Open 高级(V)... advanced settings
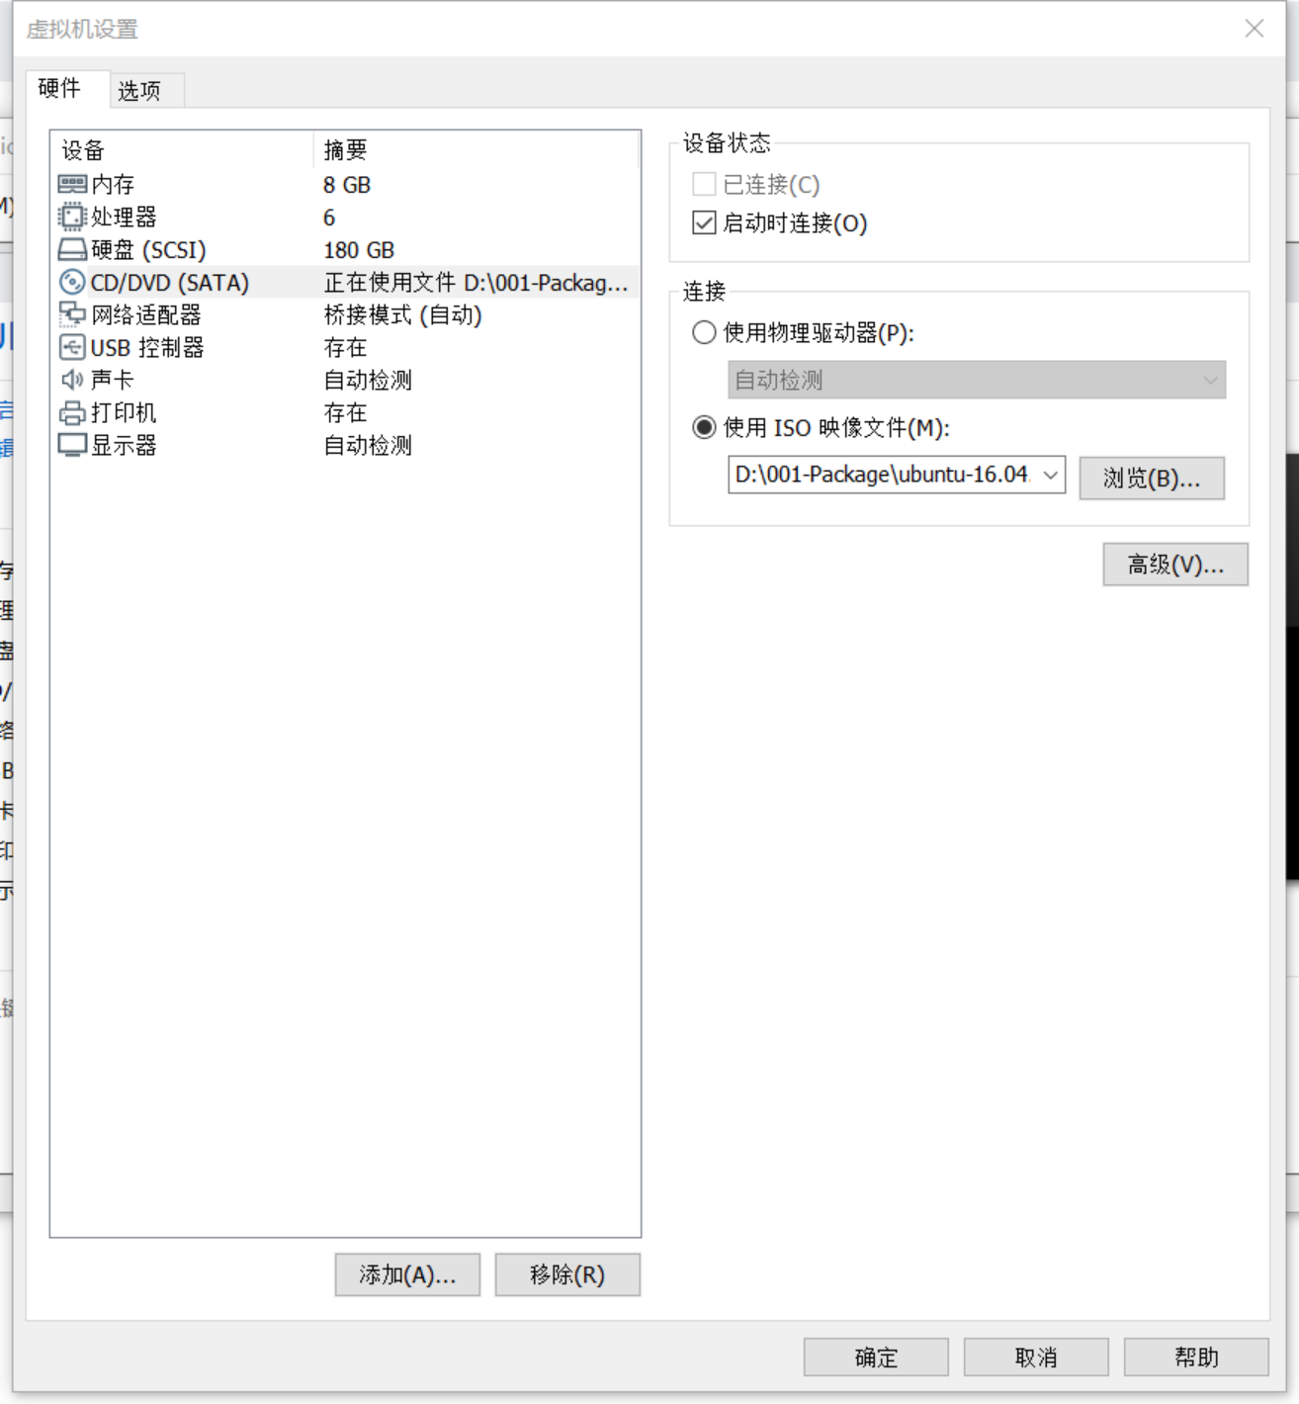This screenshot has width=1299, height=1404. (x=1175, y=565)
